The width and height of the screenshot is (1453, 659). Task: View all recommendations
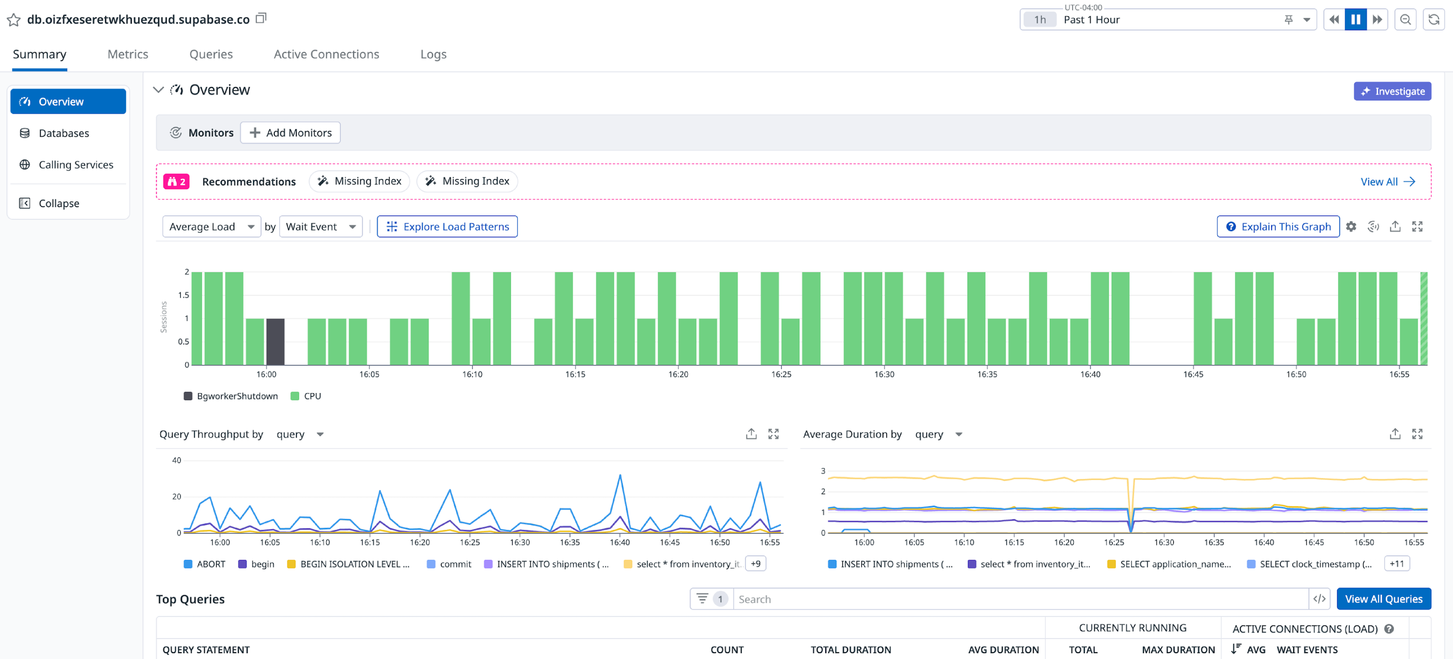pyautogui.click(x=1388, y=182)
